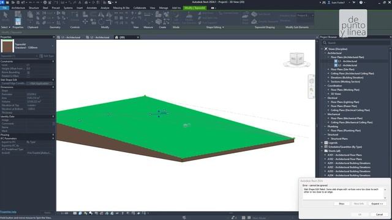Select Sections (Working Section) in browser

tap(345, 81)
